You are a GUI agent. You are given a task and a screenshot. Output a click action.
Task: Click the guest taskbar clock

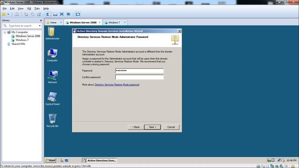tap(292, 161)
